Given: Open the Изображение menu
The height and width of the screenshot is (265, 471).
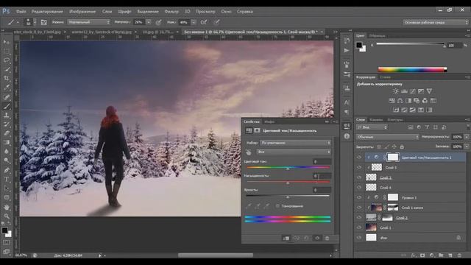Looking at the screenshot, I should coord(82,12).
